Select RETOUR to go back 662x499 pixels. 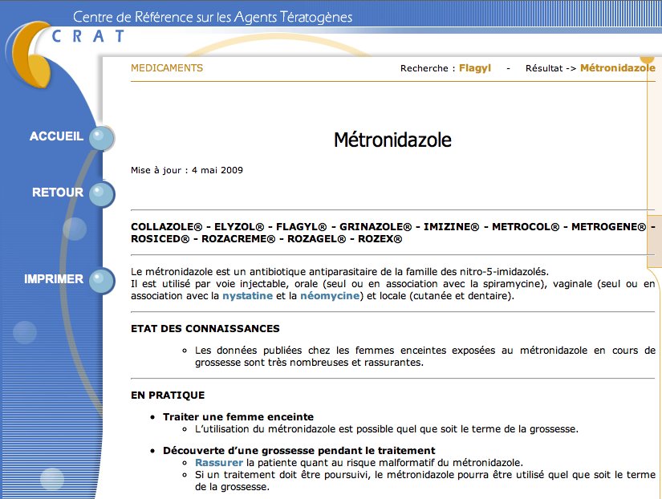(x=58, y=193)
